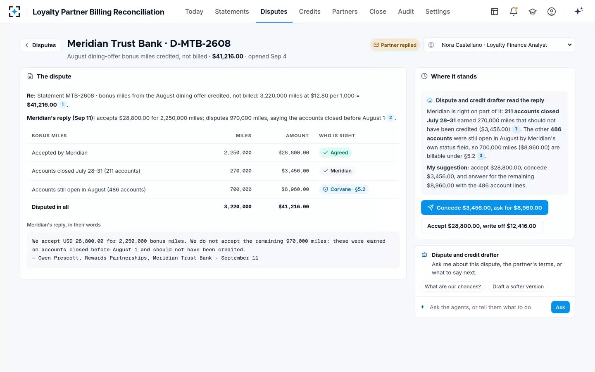Click the sparkle icon in ask field

(x=423, y=307)
